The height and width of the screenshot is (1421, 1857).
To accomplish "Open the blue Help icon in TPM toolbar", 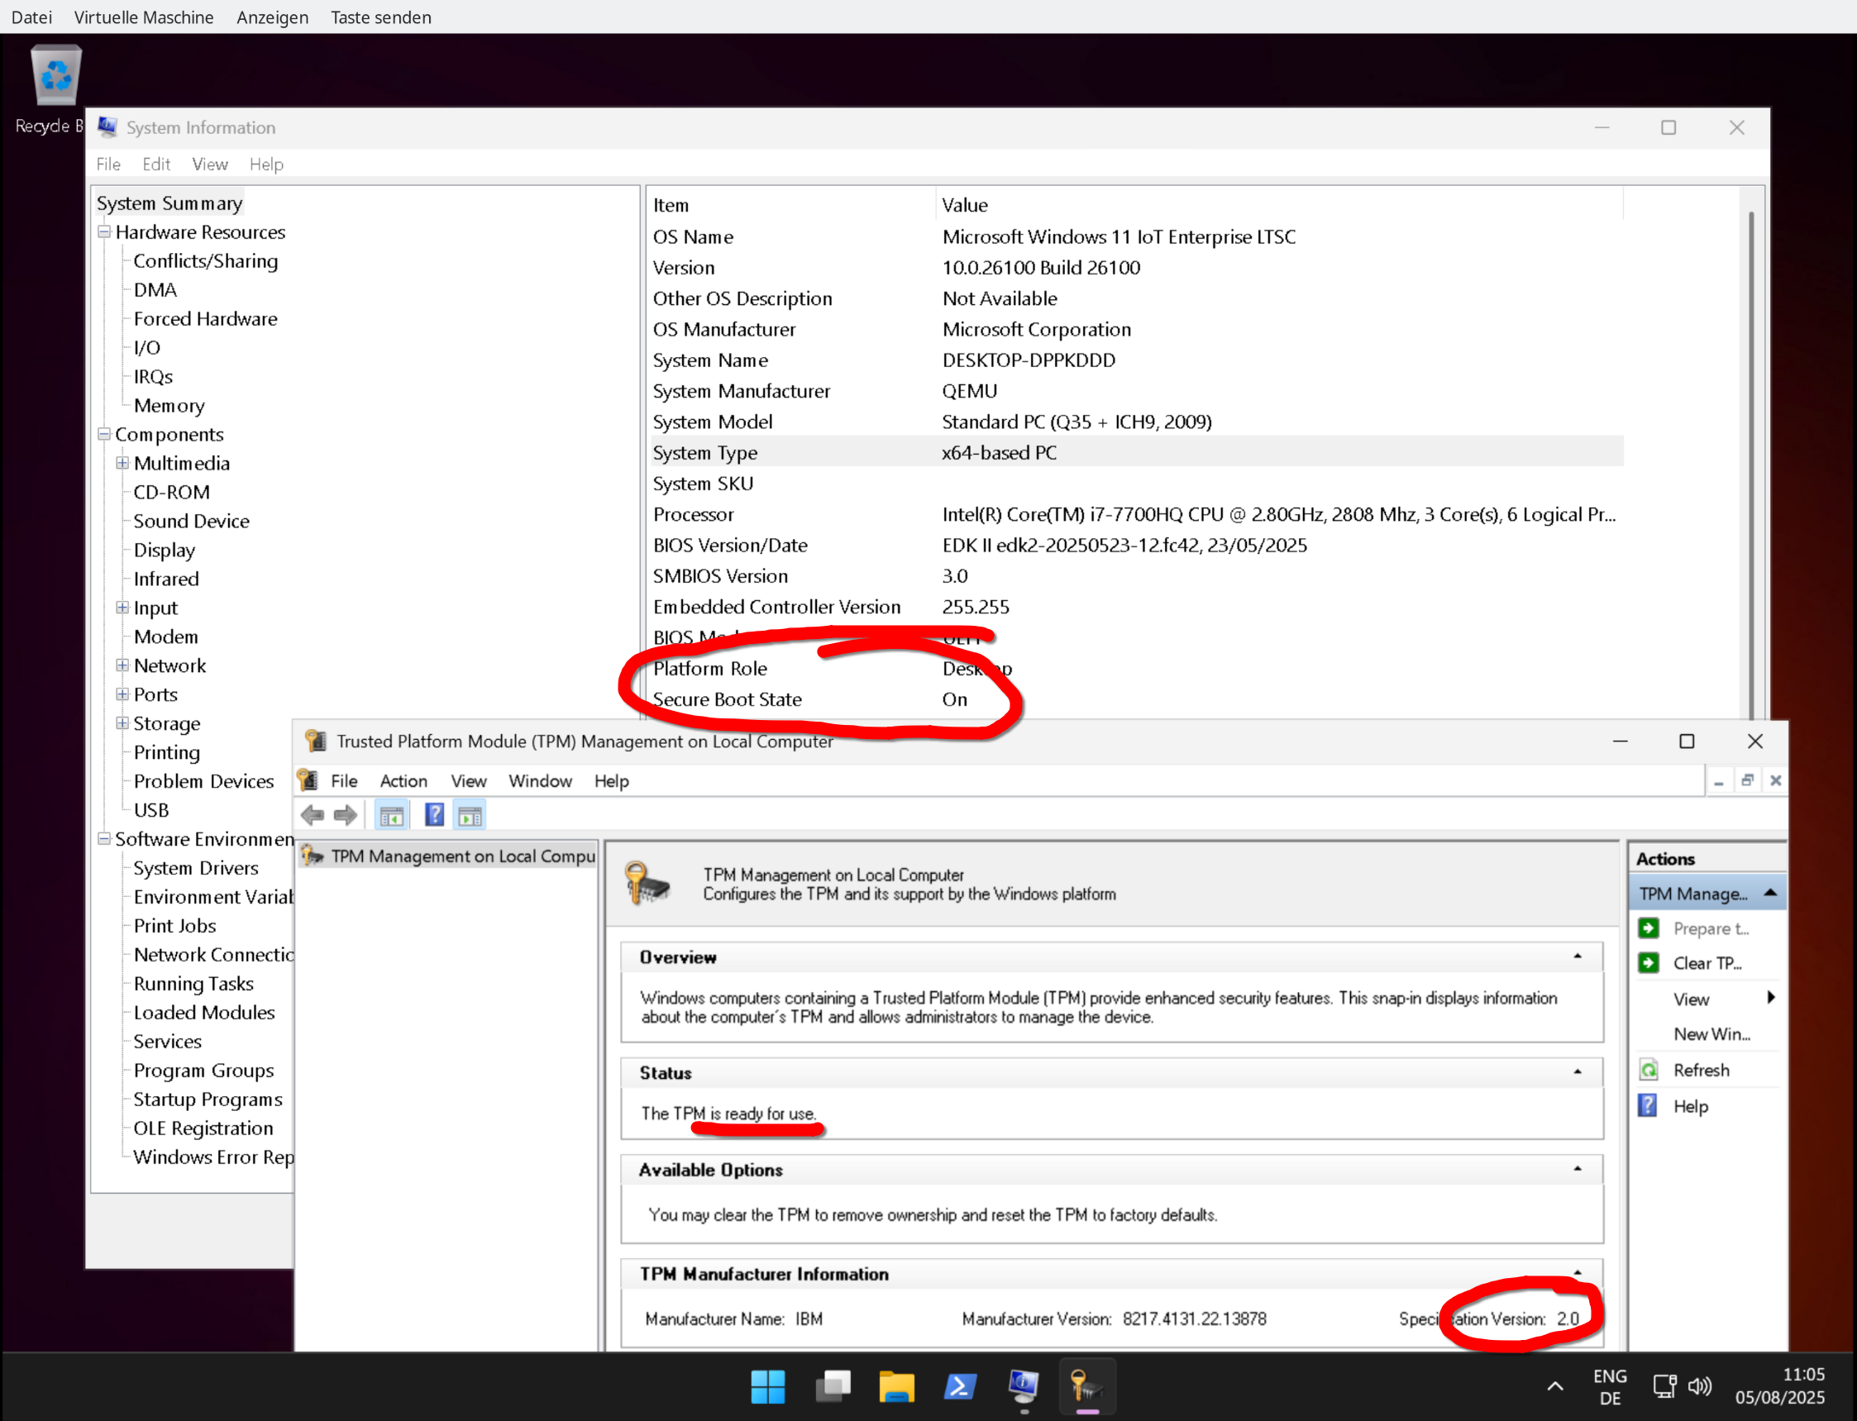I will pyautogui.click(x=434, y=815).
